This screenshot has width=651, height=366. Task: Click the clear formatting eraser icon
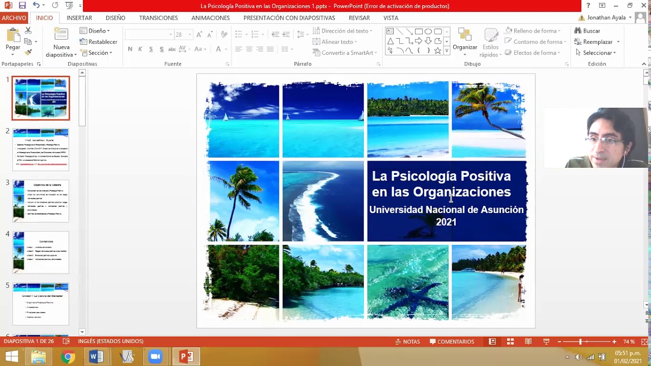tap(224, 35)
